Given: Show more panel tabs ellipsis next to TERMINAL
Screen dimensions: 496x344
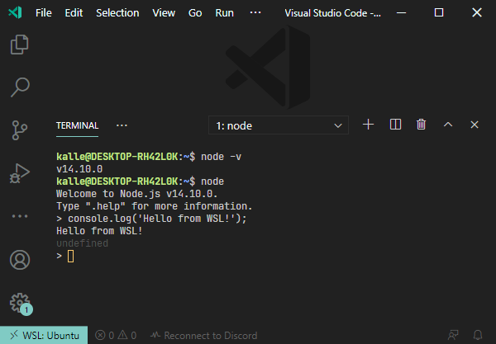Looking at the screenshot, I should 122,125.
